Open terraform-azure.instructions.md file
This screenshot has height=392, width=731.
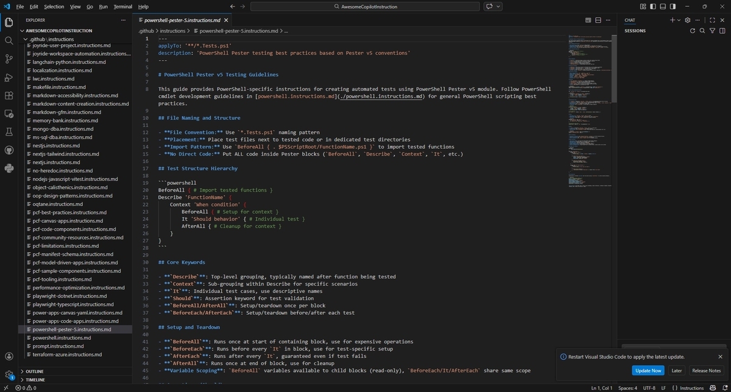tap(67, 354)
